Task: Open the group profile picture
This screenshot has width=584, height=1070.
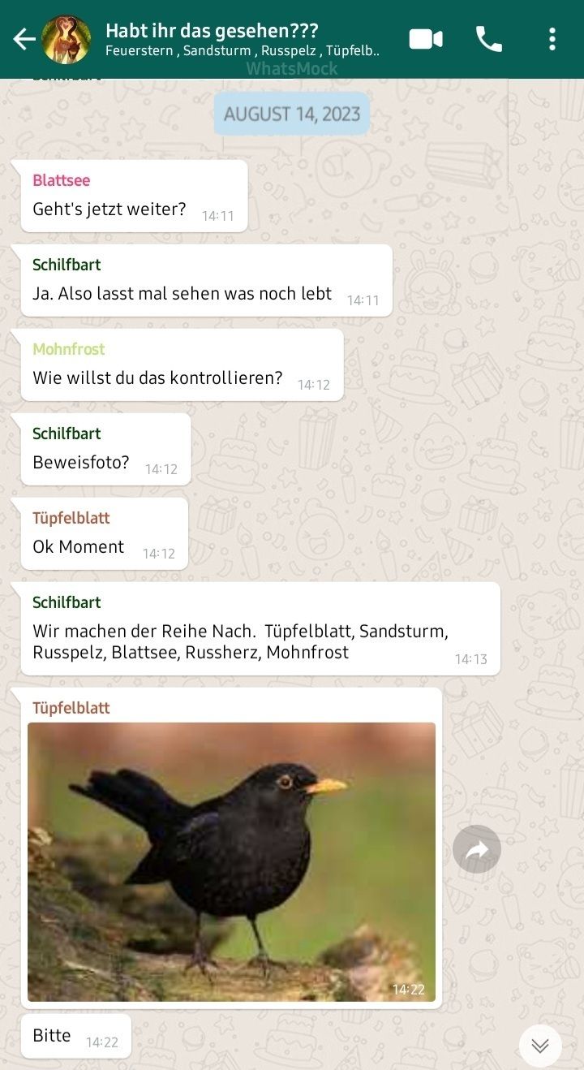Action: [x=66, y=39]
